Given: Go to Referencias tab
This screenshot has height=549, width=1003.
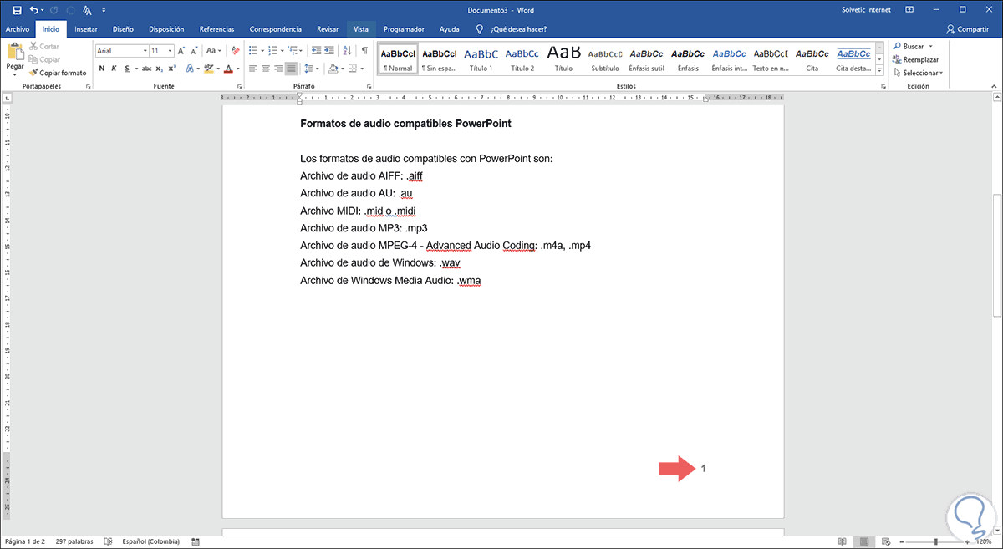Looking at the screenshot, I should pyautogui.click(x=216, y=28).
